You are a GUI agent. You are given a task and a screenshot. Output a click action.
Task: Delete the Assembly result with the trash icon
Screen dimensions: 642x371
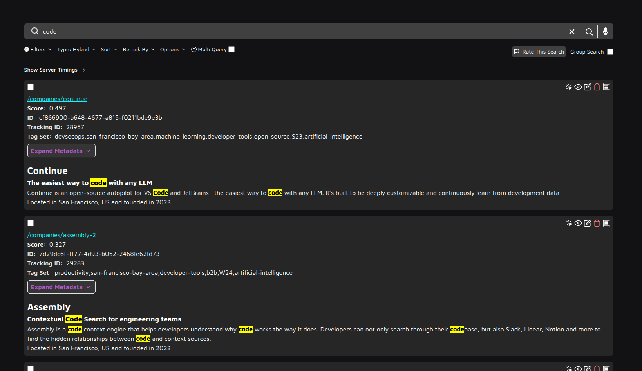(x=597, y=223)
